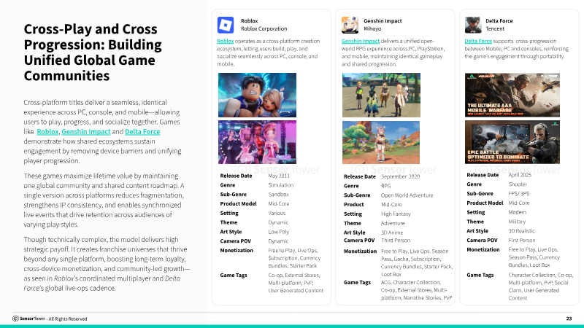The image size is (584, 328).
Task: Open Delta Force 'Epic Battle' image
Action: [512, 142]
